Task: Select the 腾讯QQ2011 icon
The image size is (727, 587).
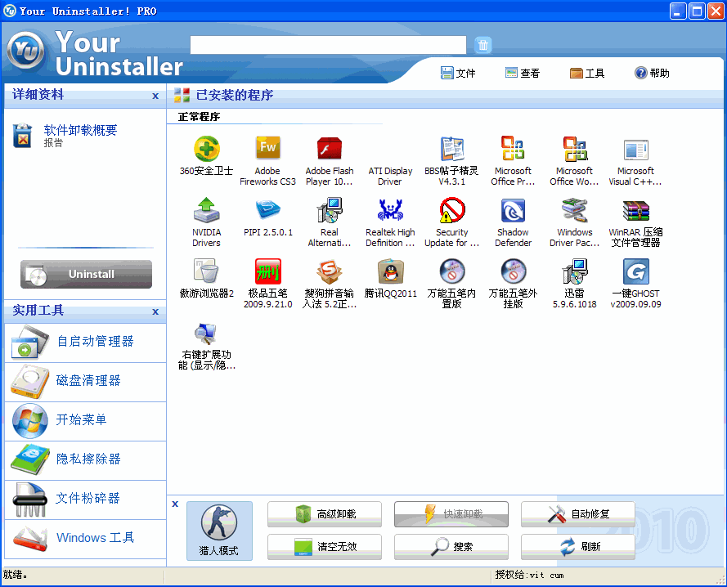Action: click(390, 271)
